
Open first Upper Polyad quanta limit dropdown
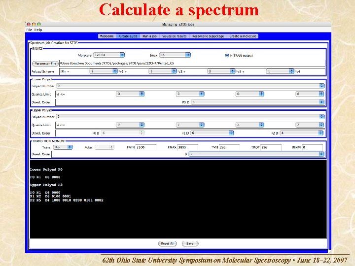click(x=130, y=125)
